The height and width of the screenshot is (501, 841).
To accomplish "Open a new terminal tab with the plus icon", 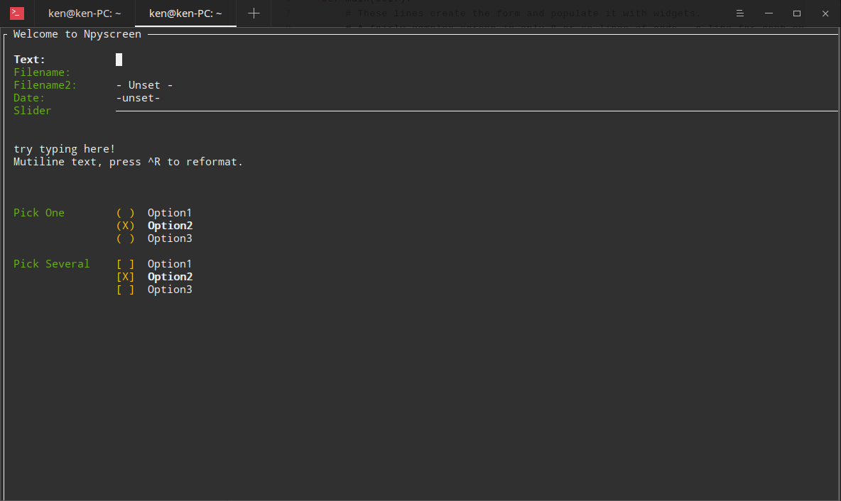I will tap(254, 13).
